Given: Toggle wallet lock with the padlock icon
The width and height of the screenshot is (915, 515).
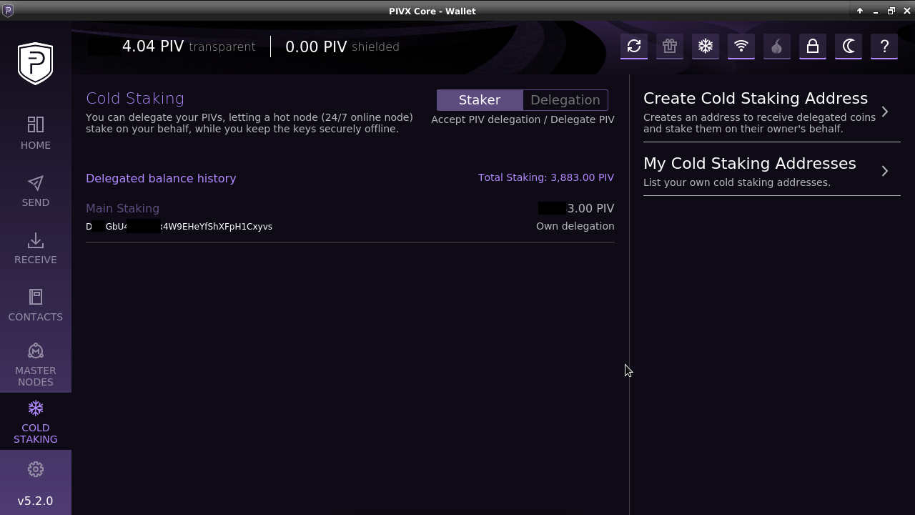Looking at the screenshot, I should click(x=812, y=46).
